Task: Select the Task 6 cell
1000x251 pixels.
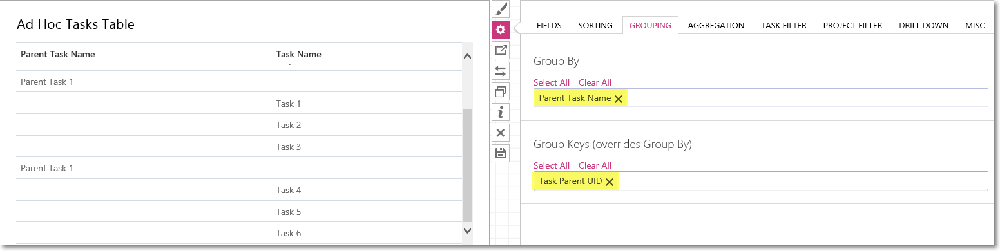Action: 289,233
